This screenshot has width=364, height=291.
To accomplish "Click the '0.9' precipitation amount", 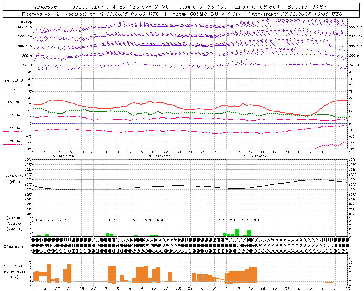I will tap(220, 220).
